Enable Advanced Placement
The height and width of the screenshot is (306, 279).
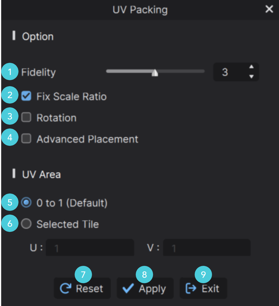pos(26,139)
